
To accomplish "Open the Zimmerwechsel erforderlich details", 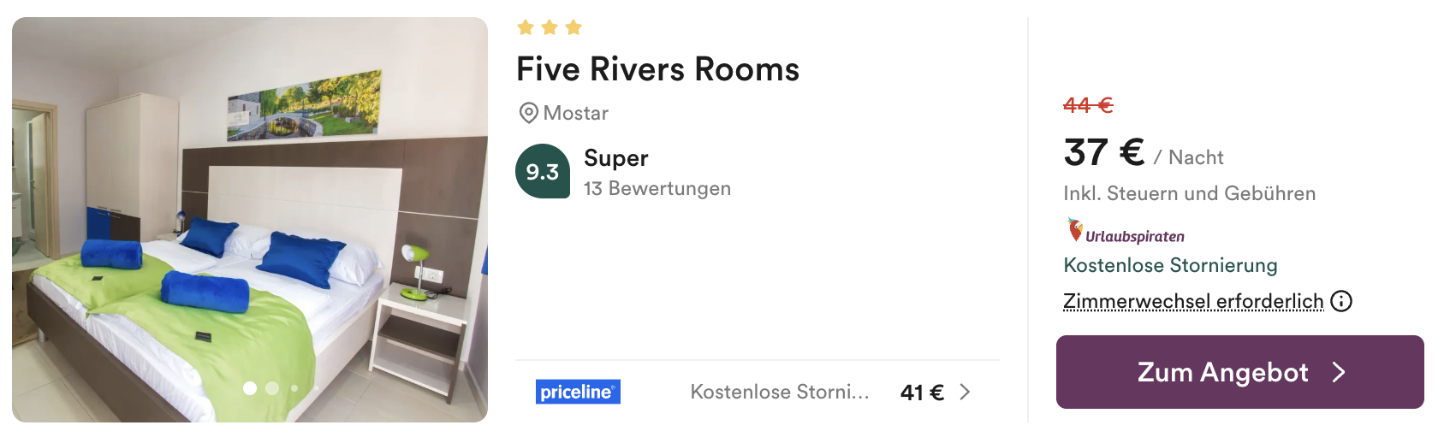I will 1193,301.
